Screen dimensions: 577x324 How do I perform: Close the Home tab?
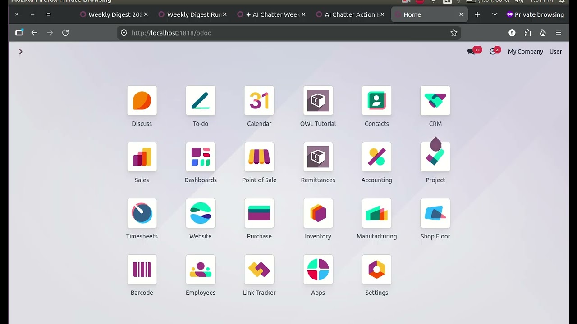461,14
